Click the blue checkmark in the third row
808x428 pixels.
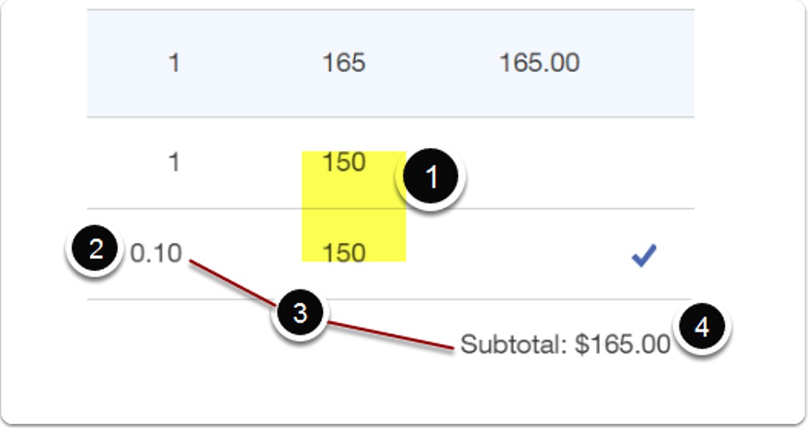(x=643, y=257)
